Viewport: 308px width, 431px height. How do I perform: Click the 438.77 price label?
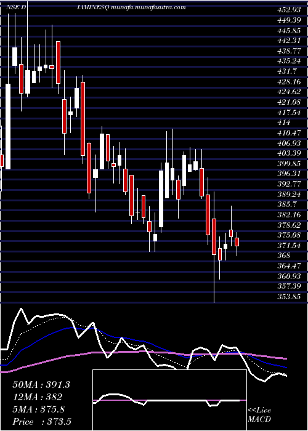(x=289, y=51)
